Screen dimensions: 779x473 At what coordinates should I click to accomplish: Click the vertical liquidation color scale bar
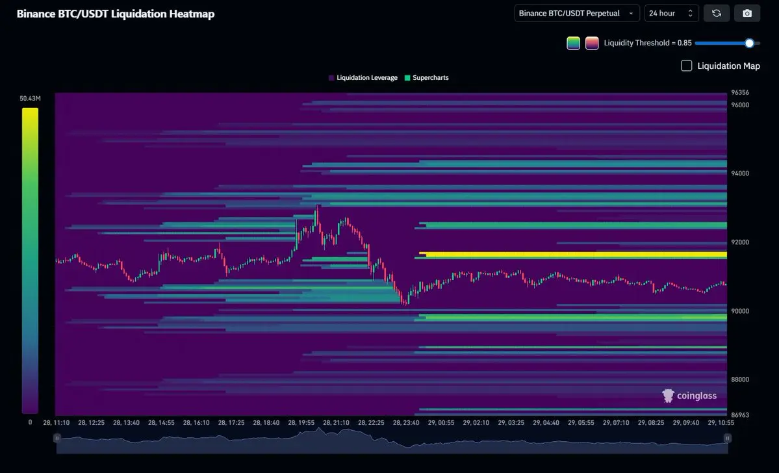pyautogui.click(x=30, y=260)
